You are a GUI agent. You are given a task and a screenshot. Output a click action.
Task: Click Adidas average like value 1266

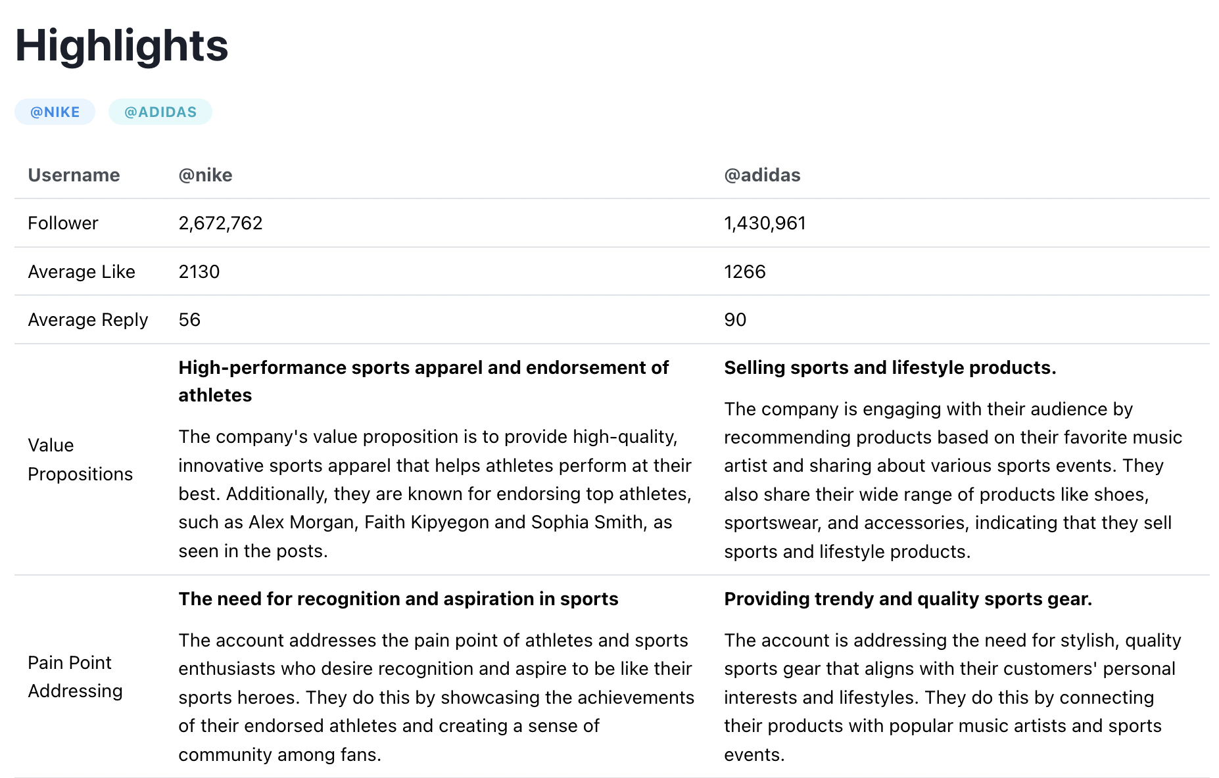coord(745,271)
